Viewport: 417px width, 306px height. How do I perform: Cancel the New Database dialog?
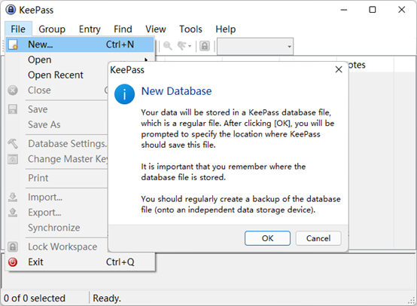coord(318,238)
